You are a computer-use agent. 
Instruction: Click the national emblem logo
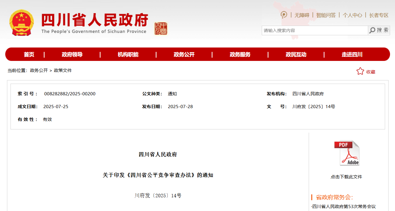pos(22,23)
